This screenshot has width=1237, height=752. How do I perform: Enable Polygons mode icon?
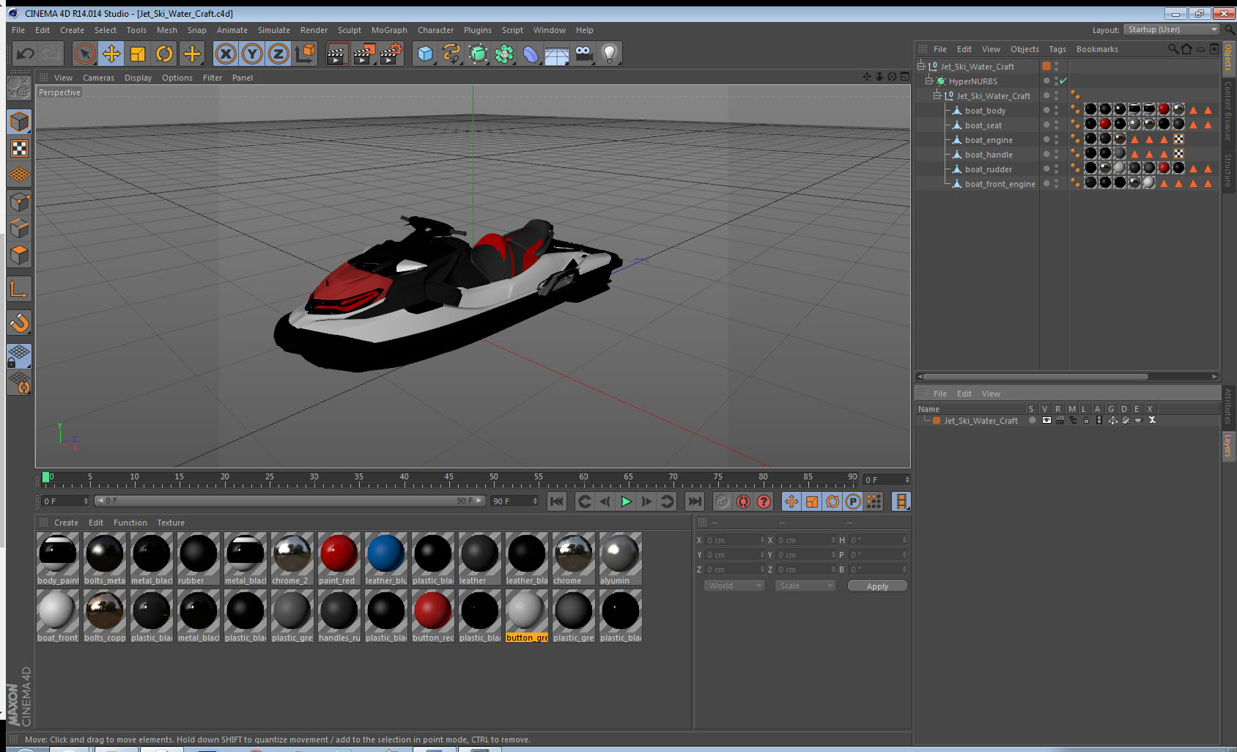[x=19, y=254]
